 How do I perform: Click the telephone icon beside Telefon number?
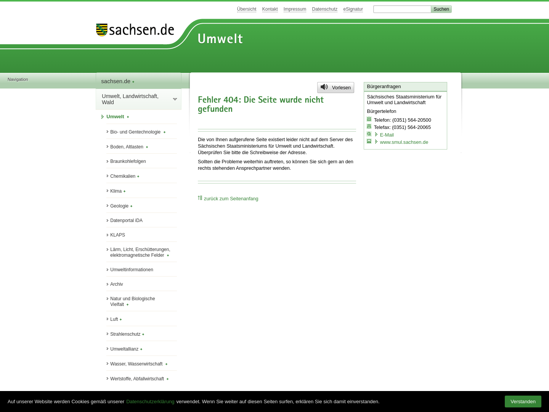(369, 119)
